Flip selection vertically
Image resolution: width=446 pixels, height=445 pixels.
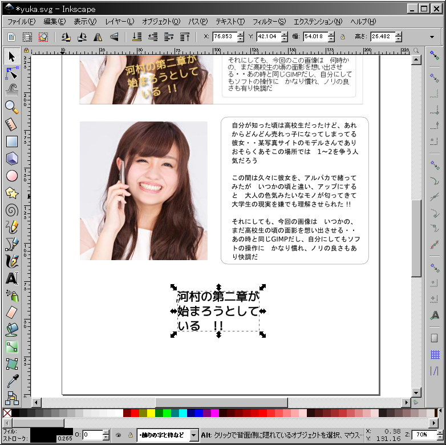113,37
